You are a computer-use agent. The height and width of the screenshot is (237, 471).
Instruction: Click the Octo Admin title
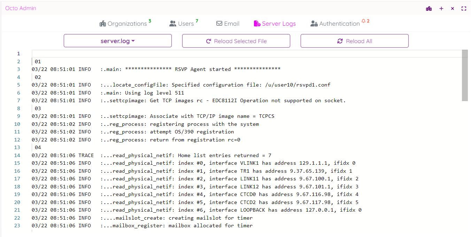click(x=21, y=8)
